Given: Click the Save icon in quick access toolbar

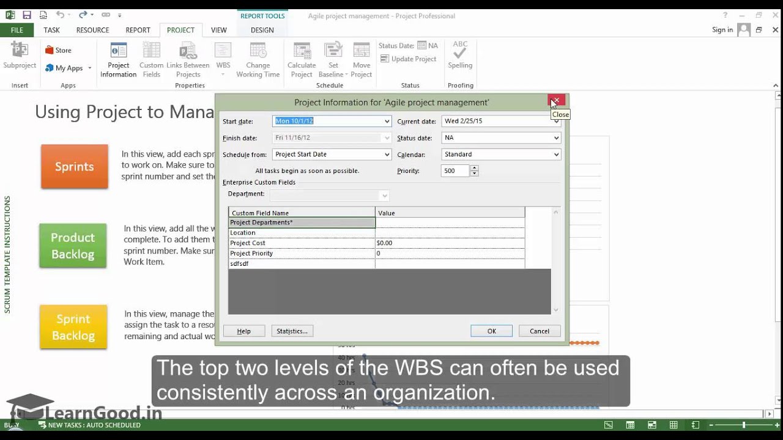Looking at the screenshot, I should click(26, 15).
